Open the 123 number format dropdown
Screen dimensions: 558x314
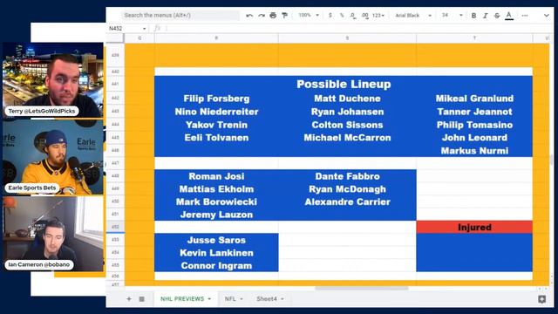378,16
